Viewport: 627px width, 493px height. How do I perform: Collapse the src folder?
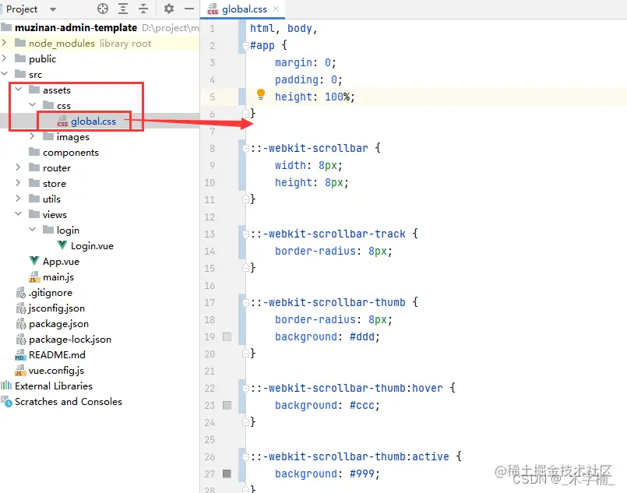[5, 73]
